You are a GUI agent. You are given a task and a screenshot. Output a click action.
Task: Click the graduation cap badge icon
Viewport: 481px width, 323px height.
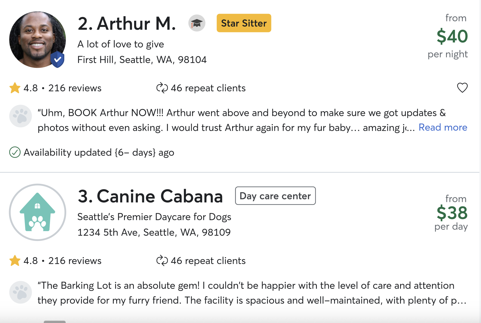coord(197,23)
